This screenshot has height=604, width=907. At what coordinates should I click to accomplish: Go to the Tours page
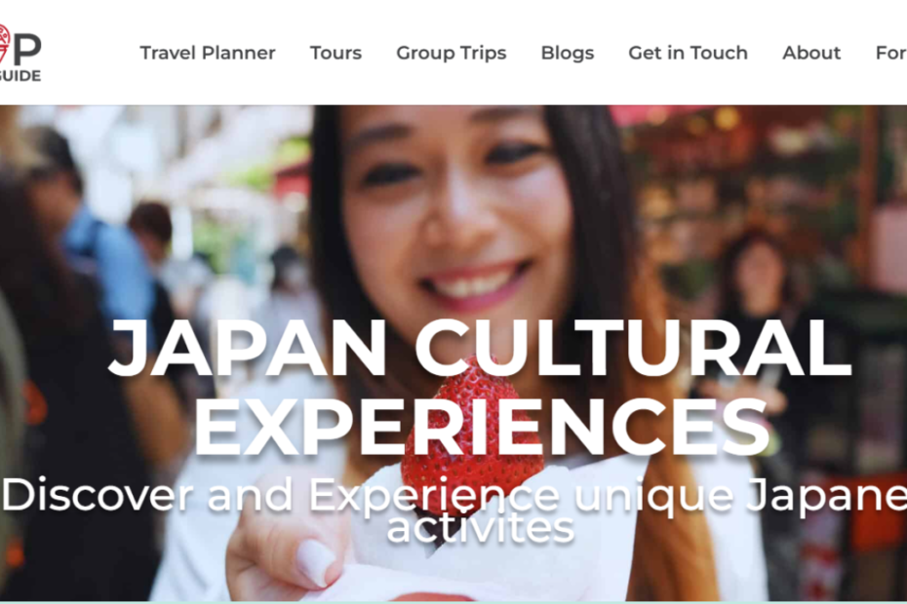click(x=335, y=54)
